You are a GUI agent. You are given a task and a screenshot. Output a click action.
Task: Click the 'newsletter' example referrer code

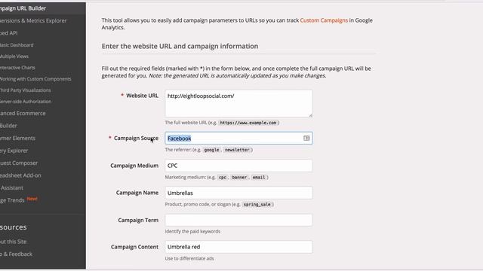coord(237,150)
